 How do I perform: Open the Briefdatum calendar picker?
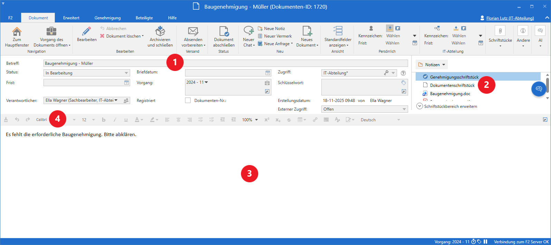point(268,73)
